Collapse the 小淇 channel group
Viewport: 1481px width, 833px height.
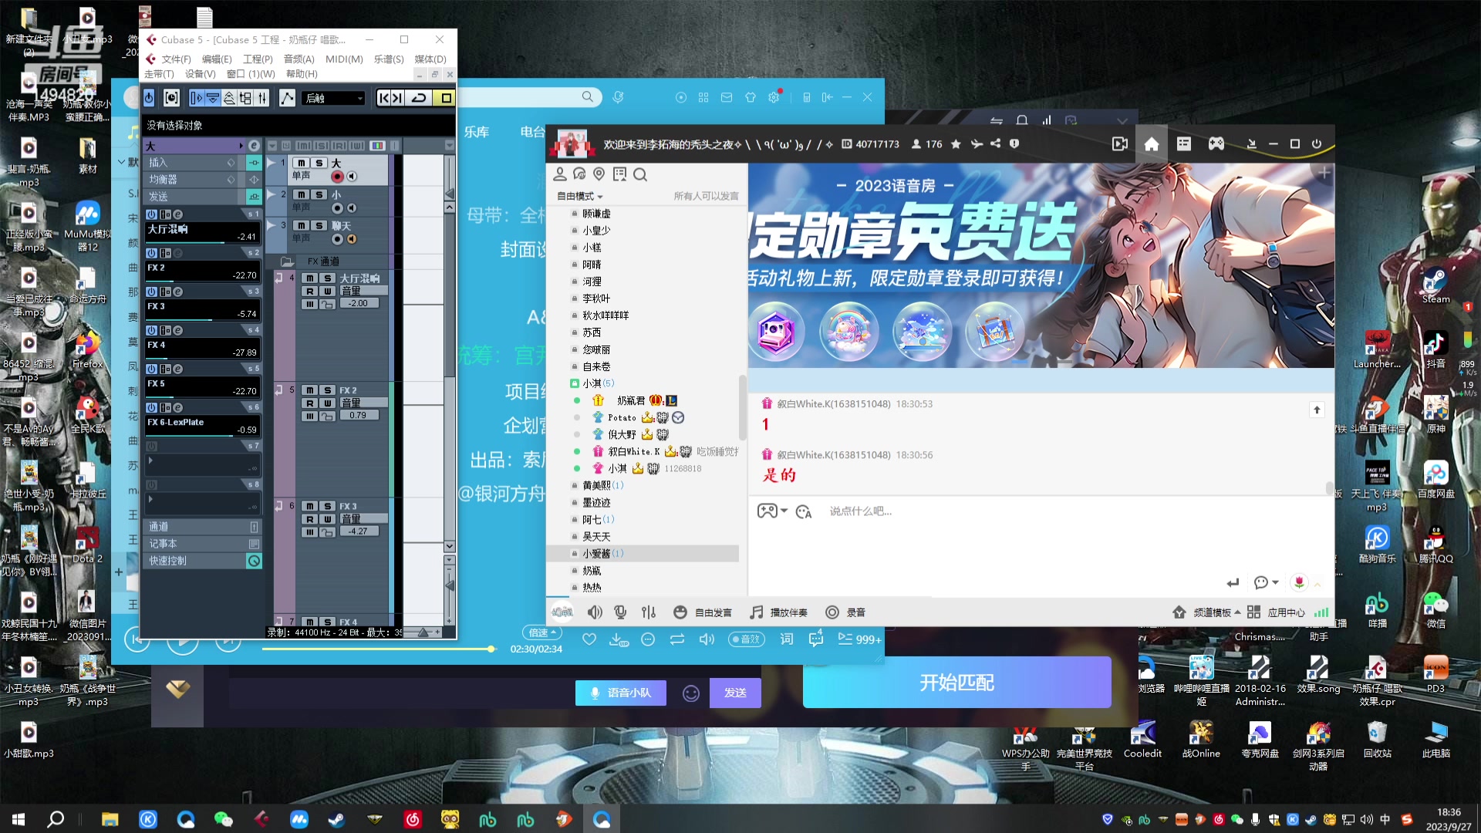point(574,383)
